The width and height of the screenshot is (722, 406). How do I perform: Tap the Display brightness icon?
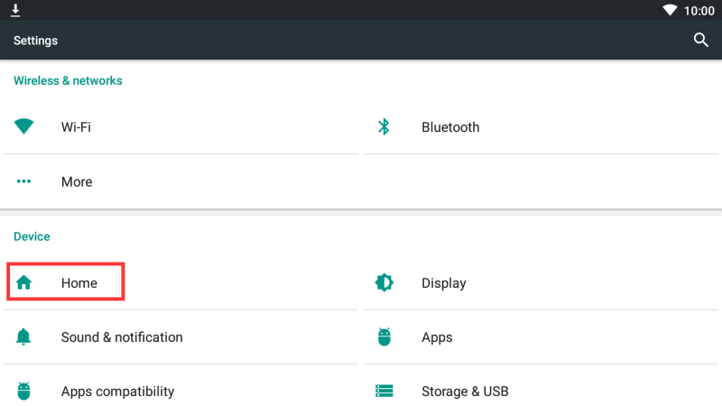384,283
